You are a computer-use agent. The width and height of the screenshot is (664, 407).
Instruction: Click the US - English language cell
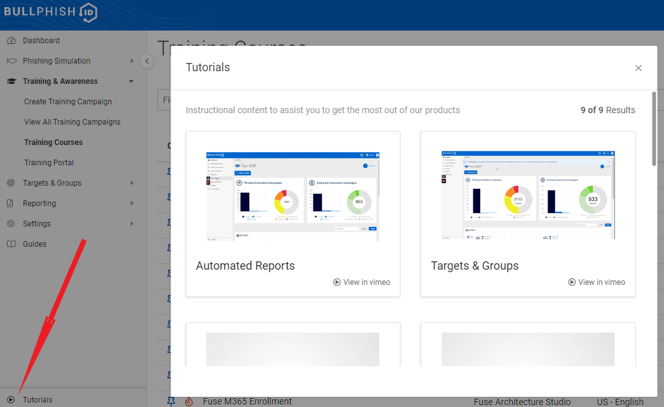(620, 402)
